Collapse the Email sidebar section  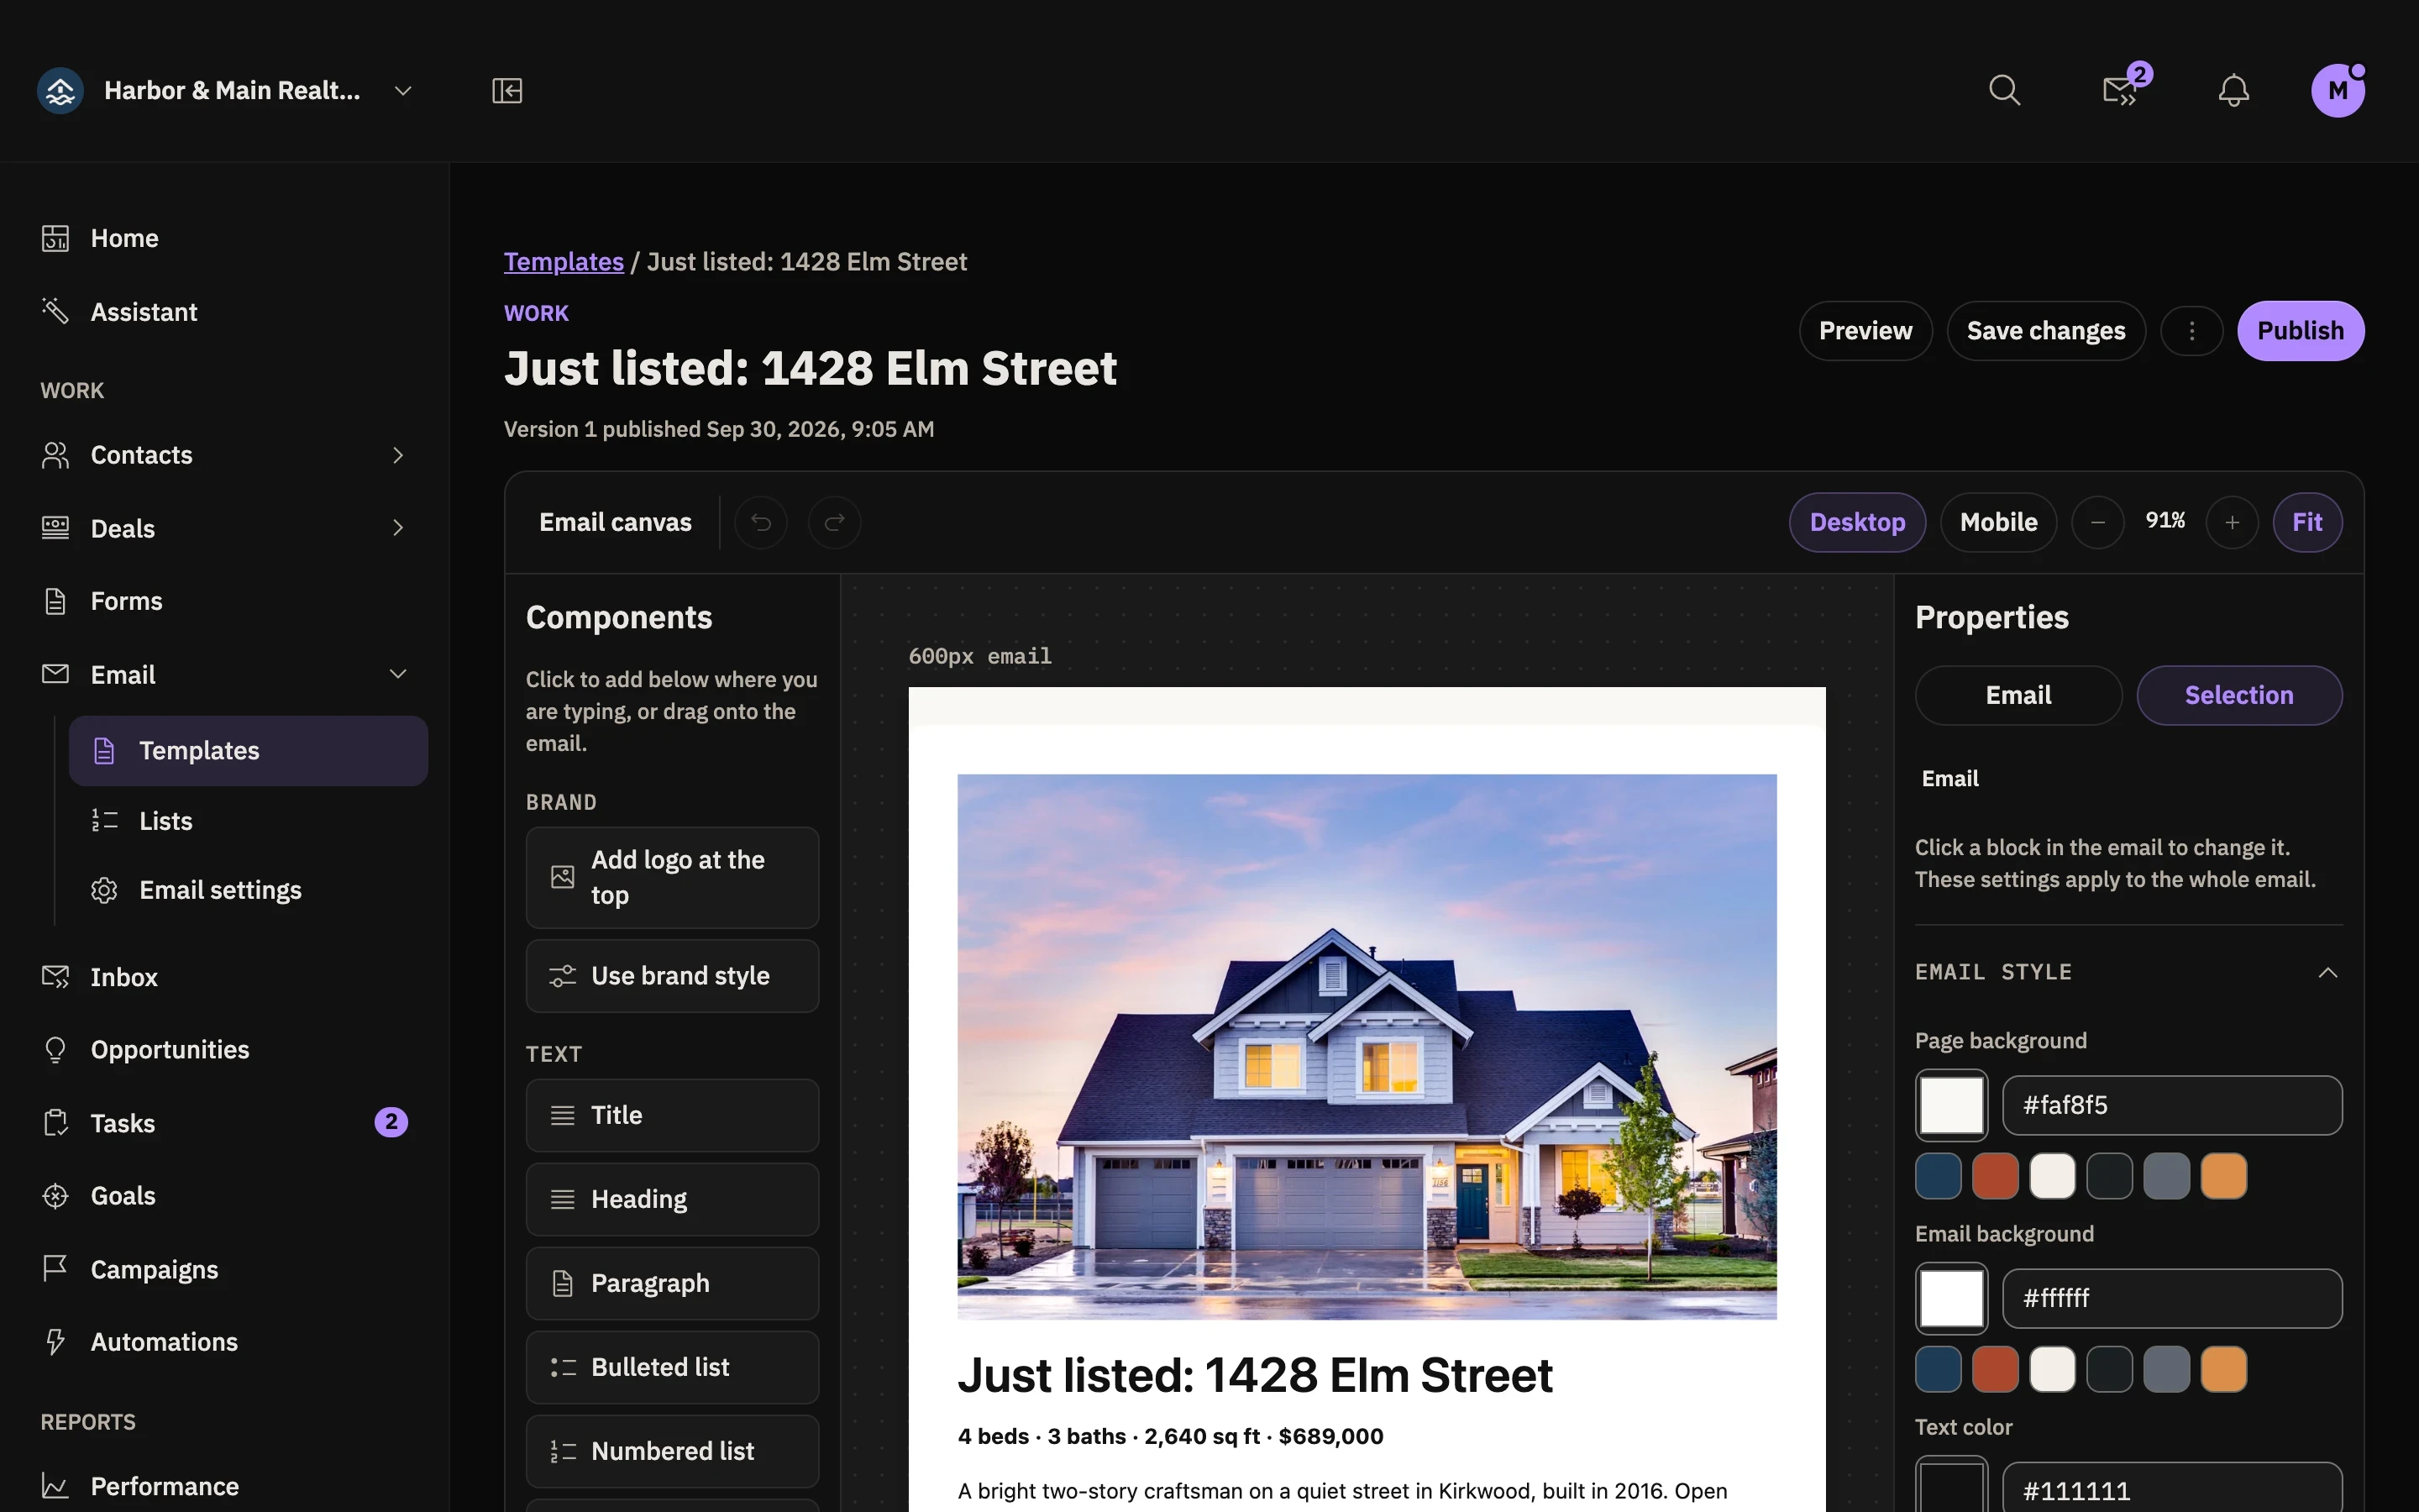(x=398, y=674)
